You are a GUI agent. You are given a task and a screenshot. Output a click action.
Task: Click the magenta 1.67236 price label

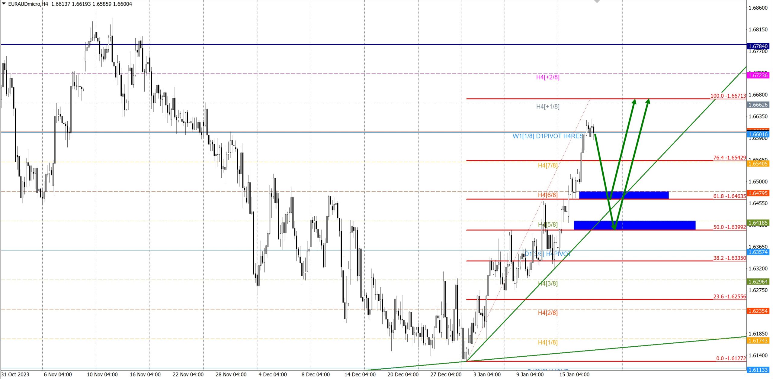(x=758, y=75)
